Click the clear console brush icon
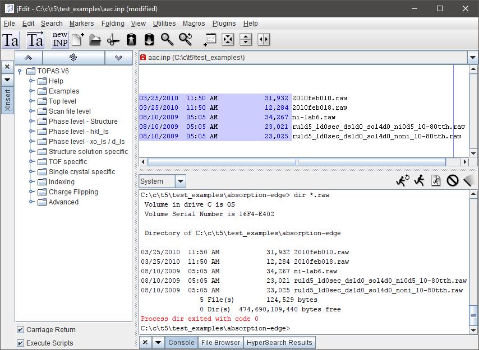This screenshot has height=350, width=479. [x=469, y=181]
